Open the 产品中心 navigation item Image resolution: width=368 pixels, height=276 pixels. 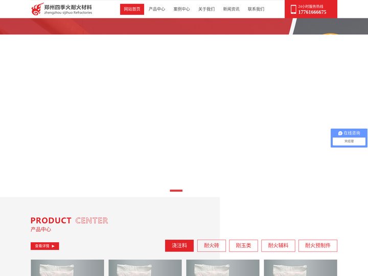[157, 9]
